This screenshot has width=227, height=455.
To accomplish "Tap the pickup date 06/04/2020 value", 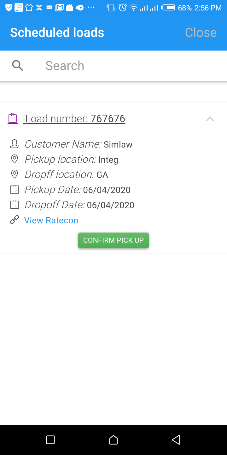I will 107,190.
